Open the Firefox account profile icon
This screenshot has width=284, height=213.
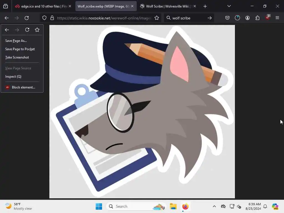pyautogui.click(x=247, y=18)
